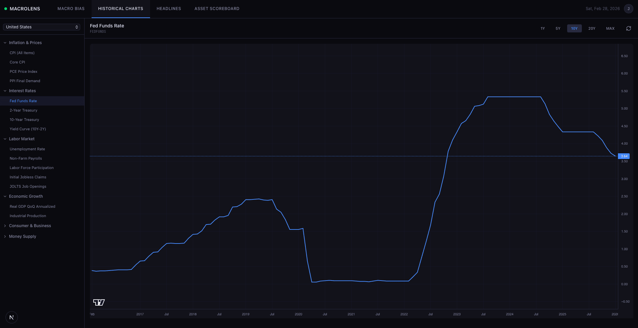Switch to the Macro Bias tab
The height and width of the screenshot is (328, 638).
coord(71,9)
